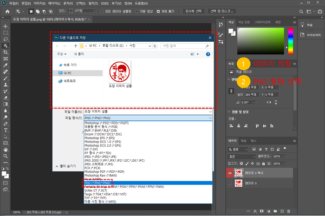Image resolution: width=325 pixels, height=216 pixels.
Task: Open the layer opacity dropdown
Action: (284, 157)
